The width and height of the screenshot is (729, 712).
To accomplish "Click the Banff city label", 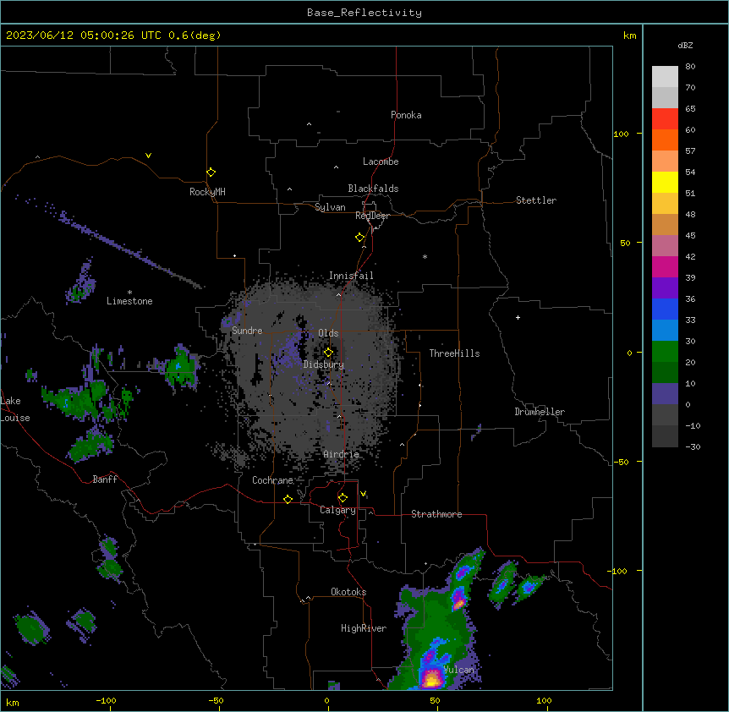I will (x=105, y=479).
